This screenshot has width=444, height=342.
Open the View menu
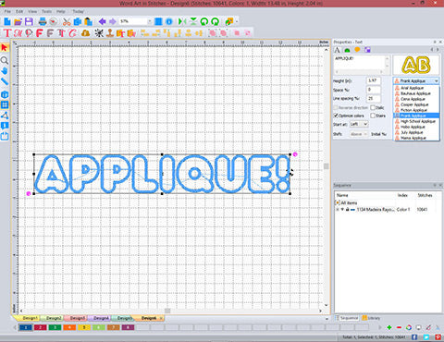pos(32,11)
